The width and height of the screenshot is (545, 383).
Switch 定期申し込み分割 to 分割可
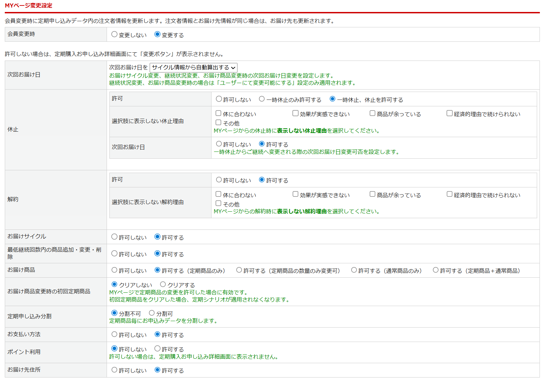152,313
